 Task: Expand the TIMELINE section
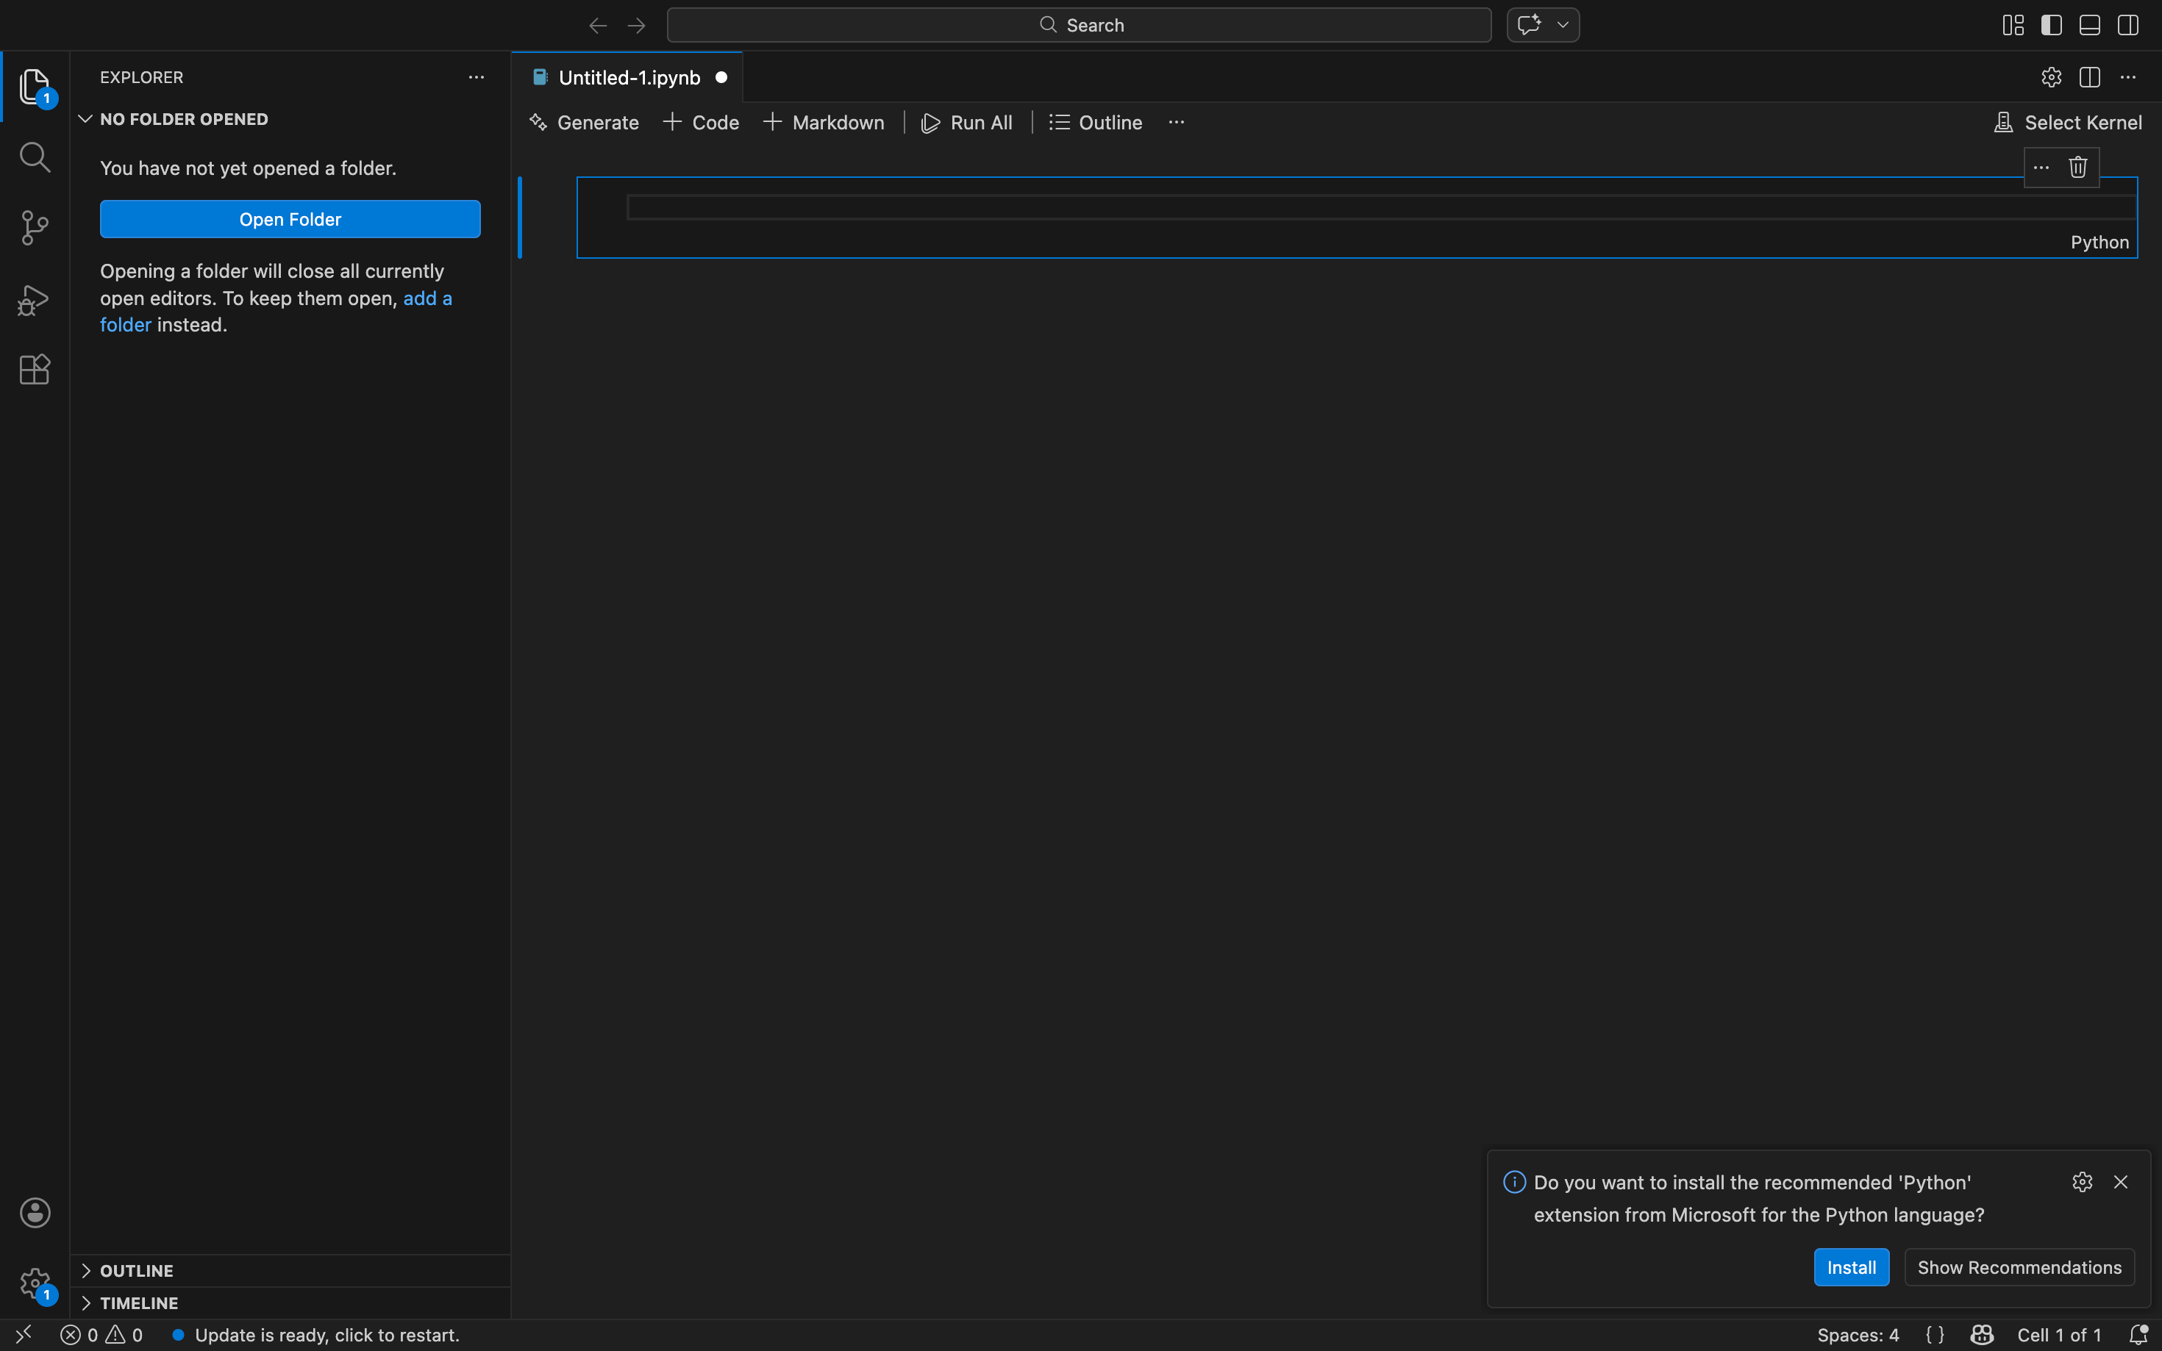click(x=138, y=1302)
